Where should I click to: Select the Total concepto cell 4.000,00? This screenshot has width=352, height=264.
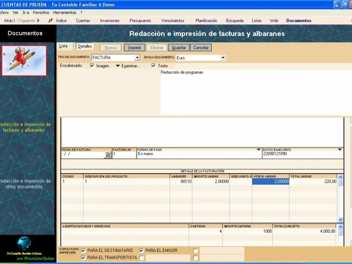coord(304,231)
